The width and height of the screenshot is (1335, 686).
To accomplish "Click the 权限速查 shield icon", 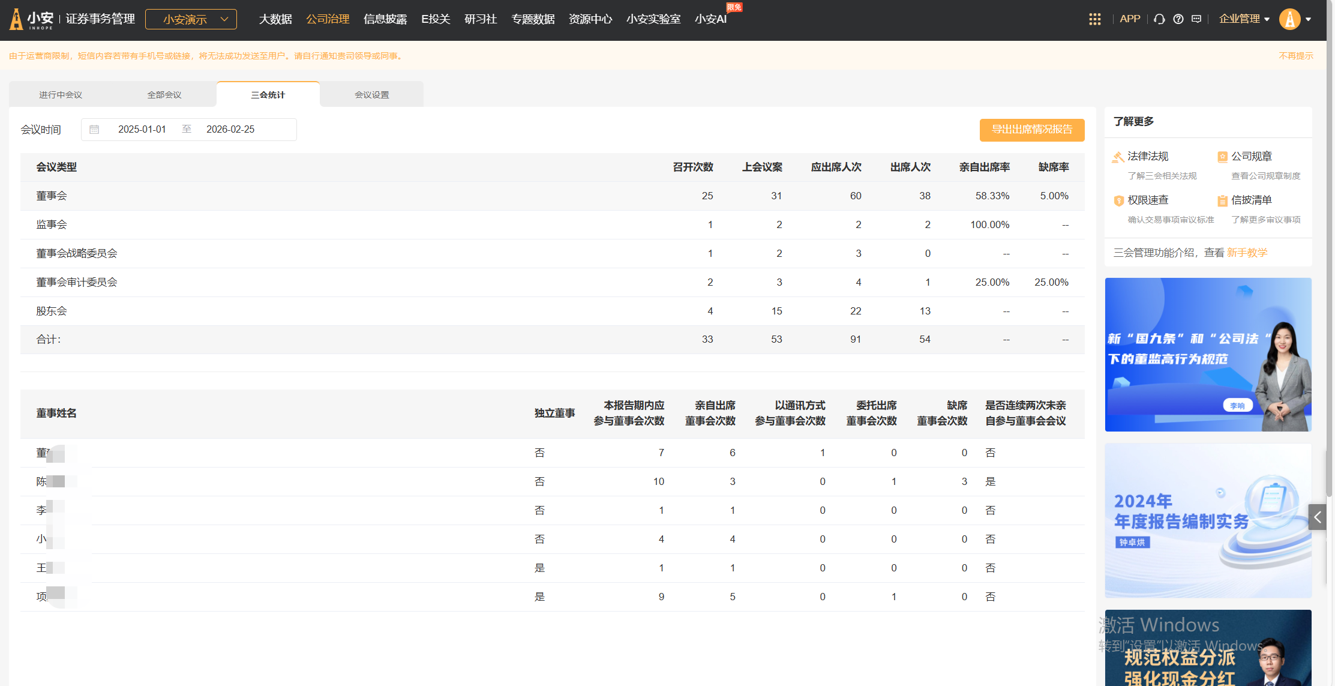I will pyautogui.click(x=1118, y=201).
